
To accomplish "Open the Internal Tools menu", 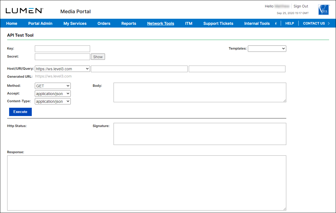I will (257, 23).
